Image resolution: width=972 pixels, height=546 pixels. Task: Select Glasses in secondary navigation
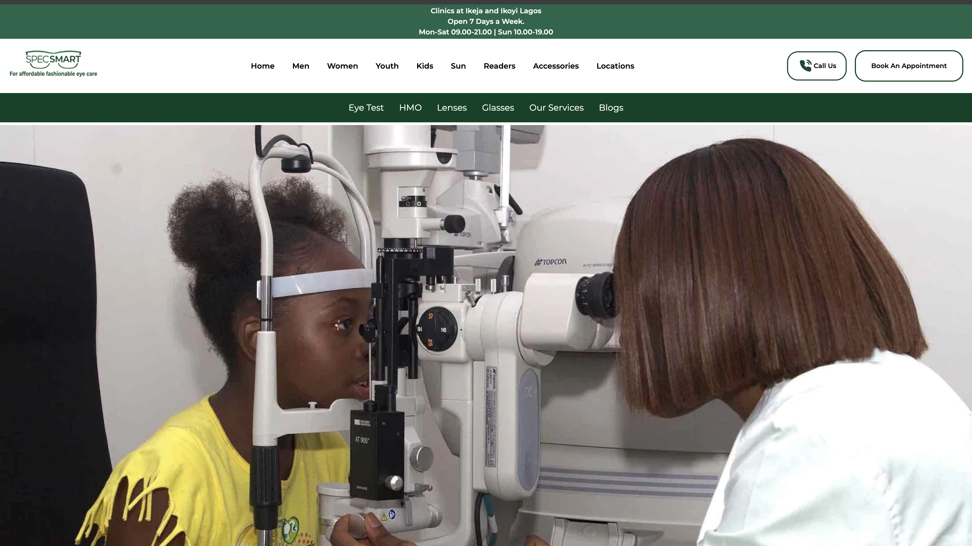[x=498, y=108]
